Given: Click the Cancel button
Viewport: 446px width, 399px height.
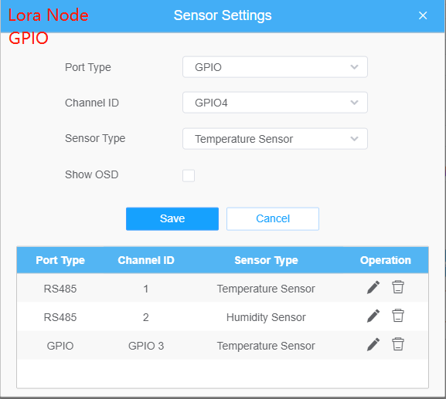Looking at the screenshot, I should 273,218.
